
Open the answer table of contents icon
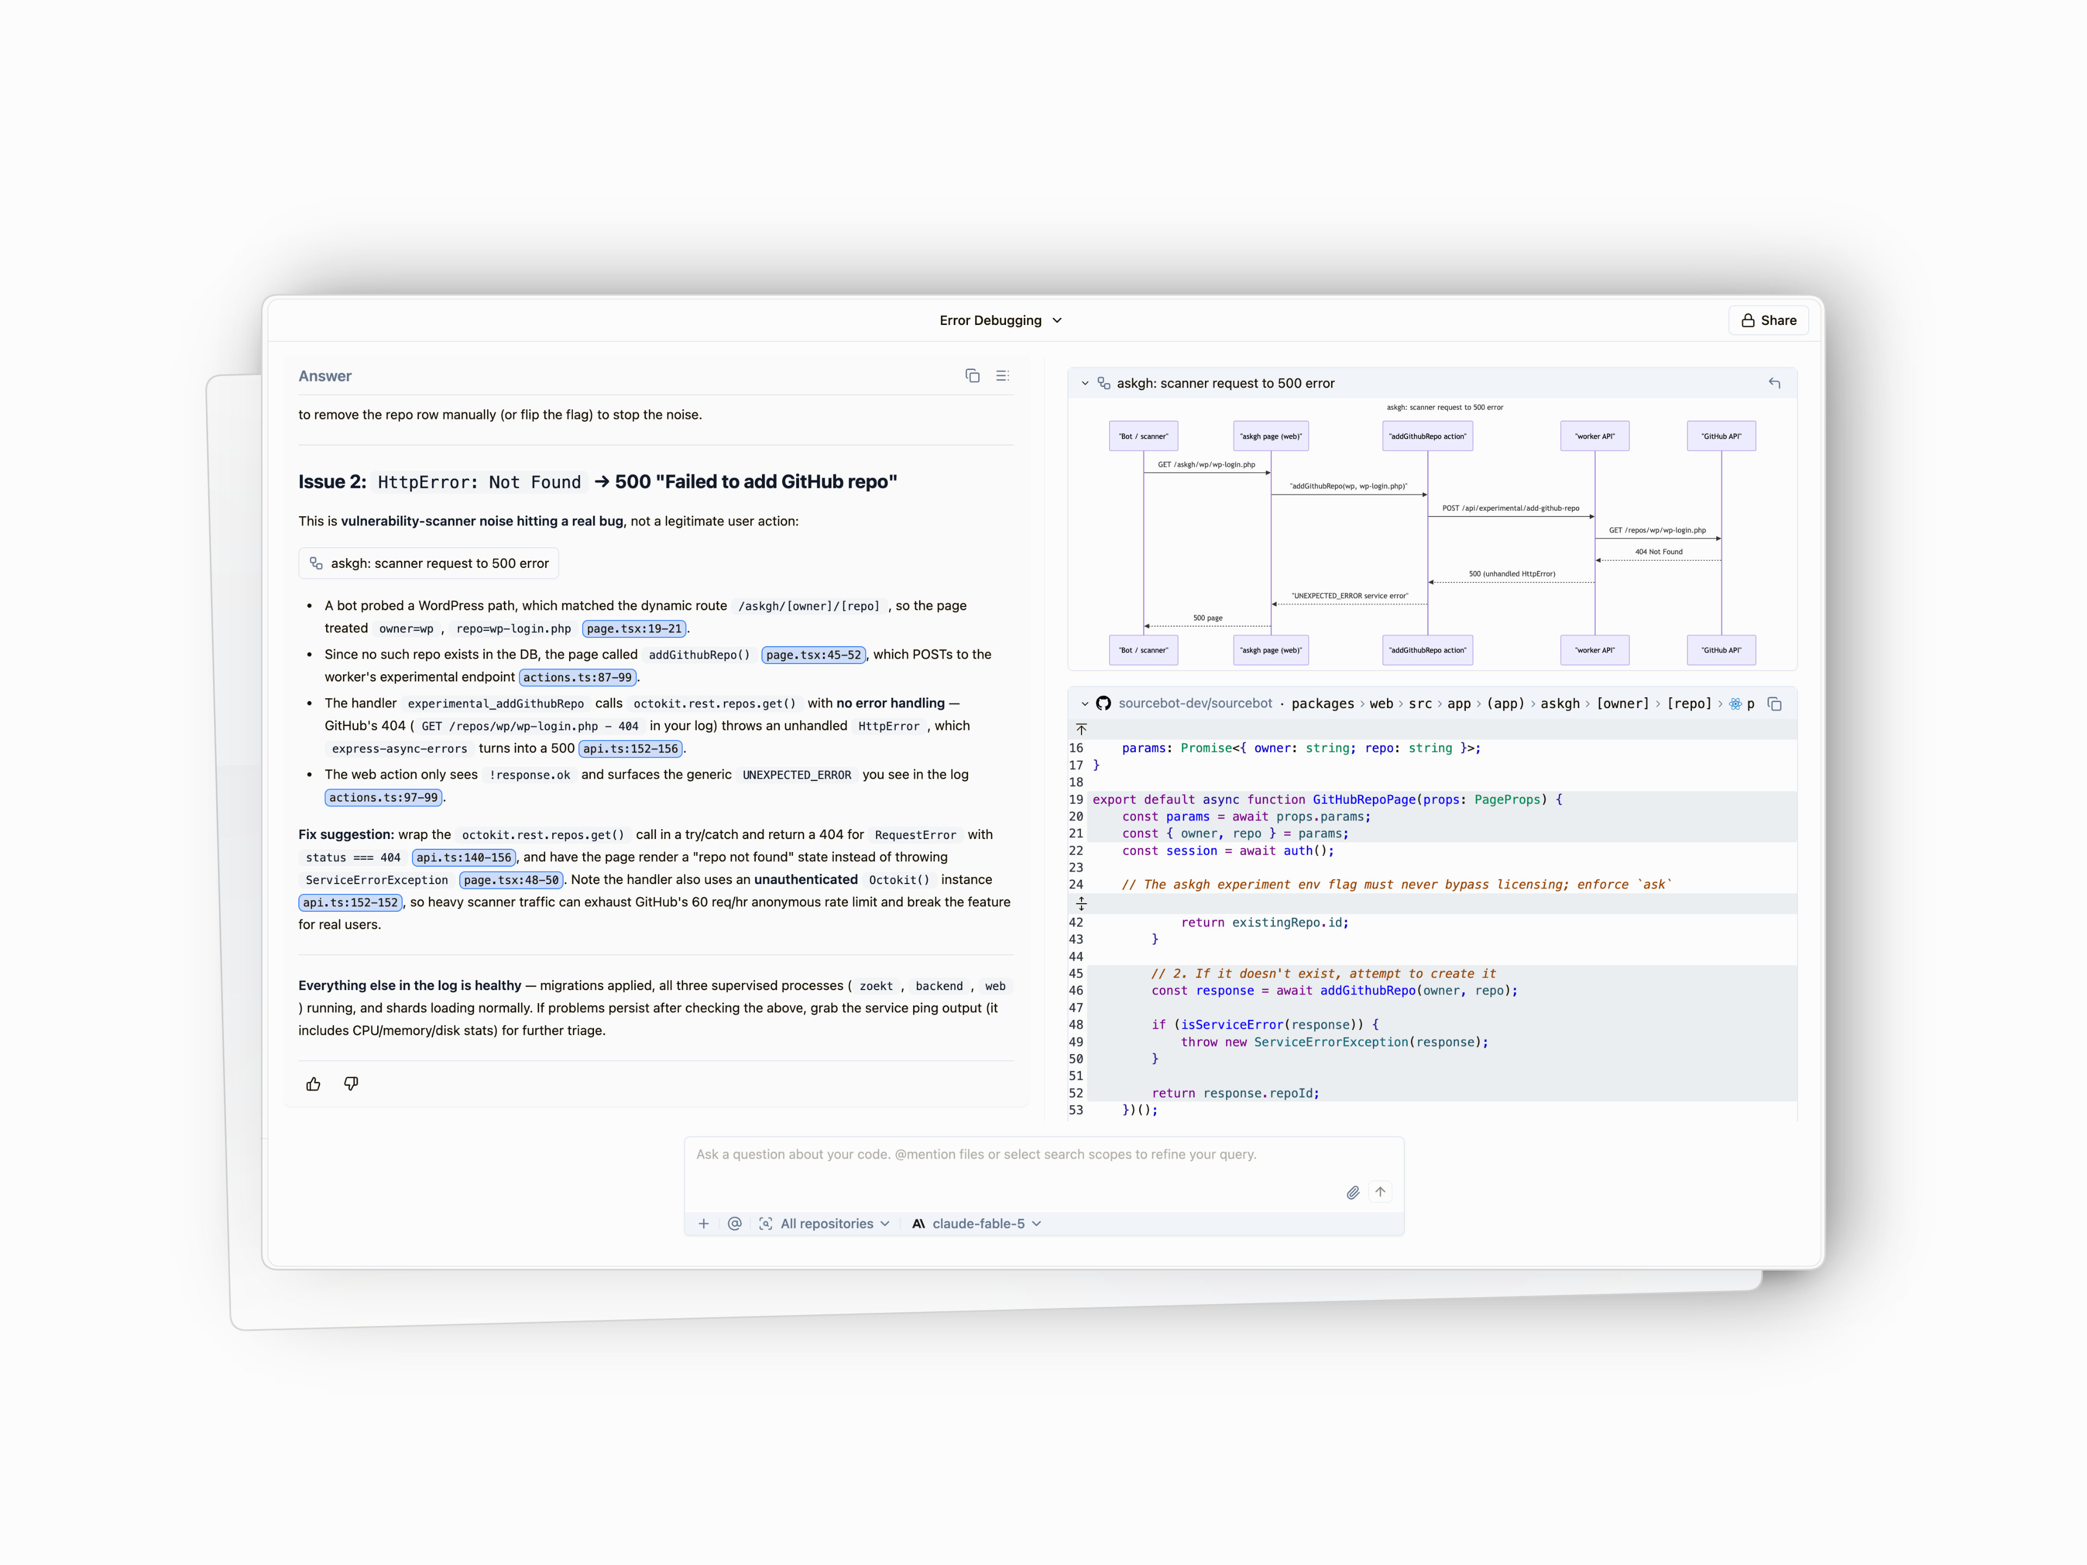(x=1002, y=375)
